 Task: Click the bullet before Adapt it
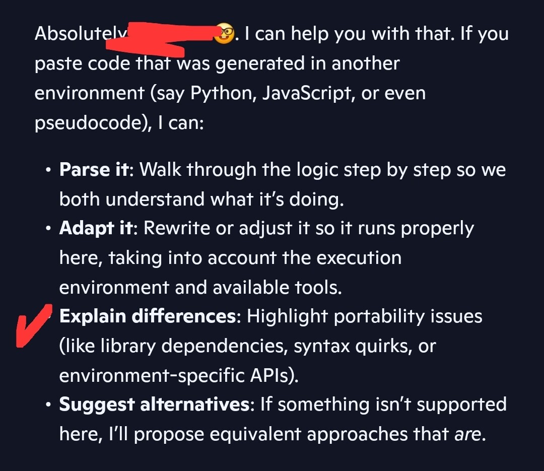[47, 229]
